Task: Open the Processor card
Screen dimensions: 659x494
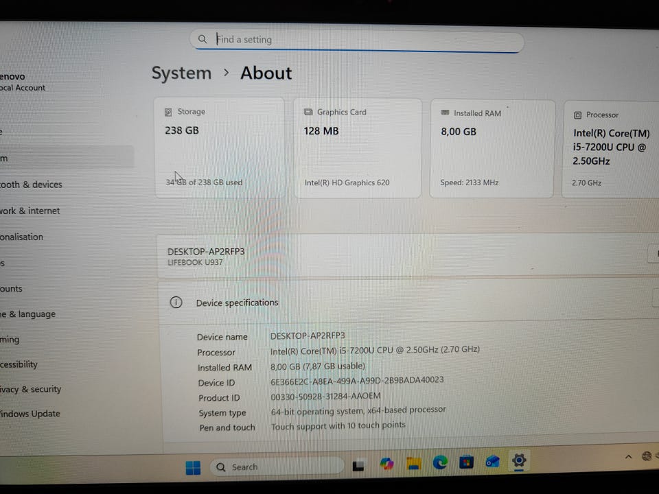Action: 611,149
